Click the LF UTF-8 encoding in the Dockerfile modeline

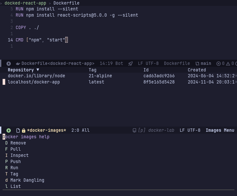[148, 64]
